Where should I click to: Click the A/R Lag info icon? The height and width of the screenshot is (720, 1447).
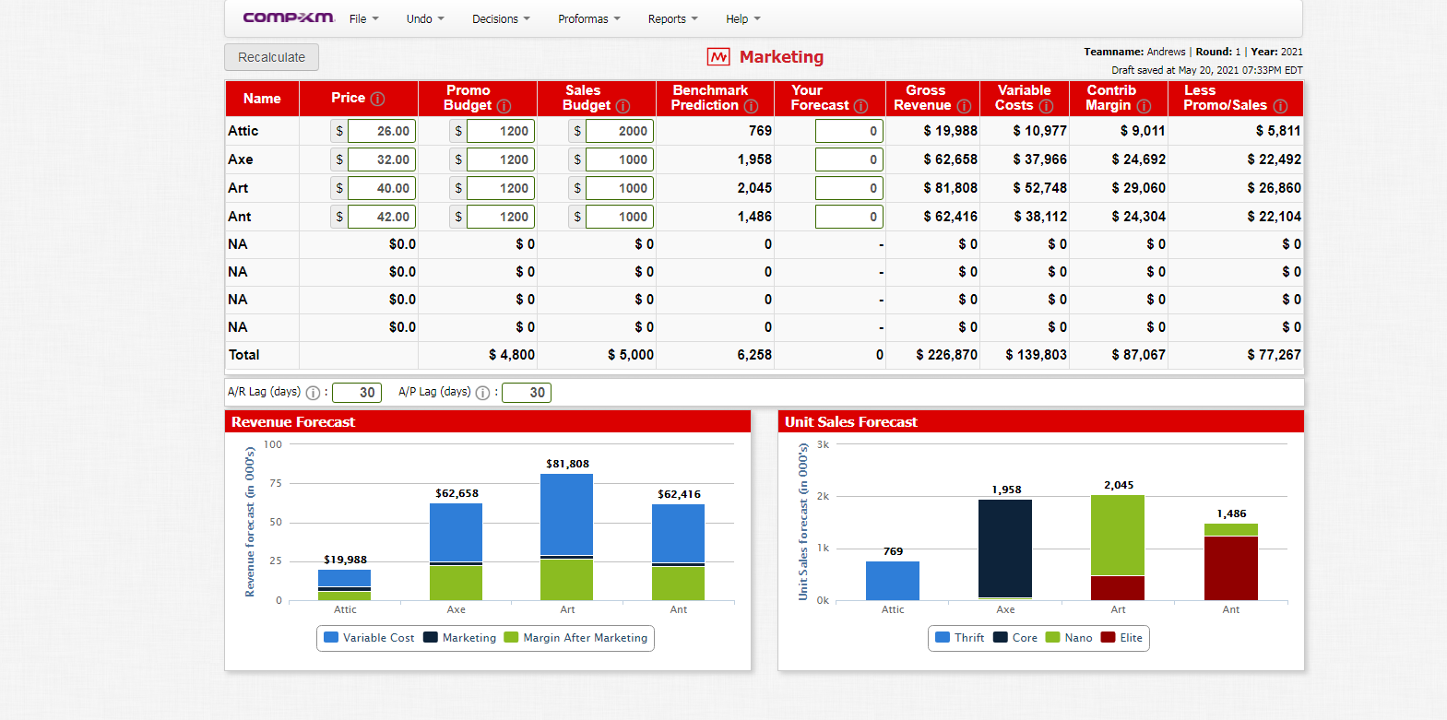tap(313, 393)
